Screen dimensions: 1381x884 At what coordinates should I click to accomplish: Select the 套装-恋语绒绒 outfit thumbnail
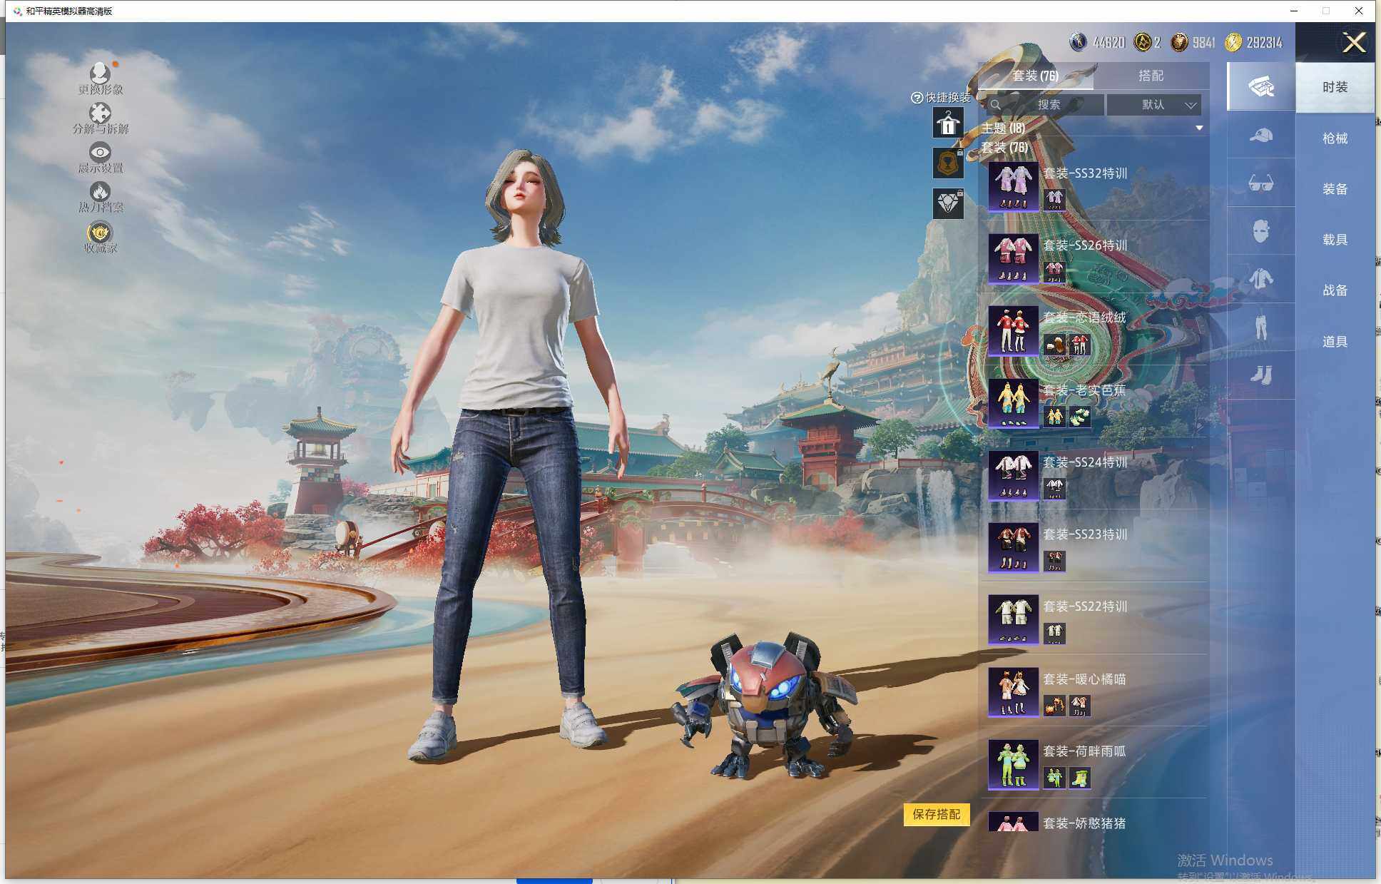point(1013,332)
